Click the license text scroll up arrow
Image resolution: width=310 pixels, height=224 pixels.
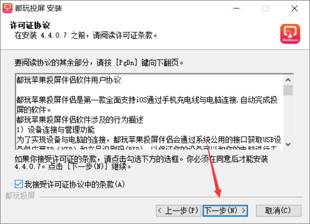(x=288, y=80)
